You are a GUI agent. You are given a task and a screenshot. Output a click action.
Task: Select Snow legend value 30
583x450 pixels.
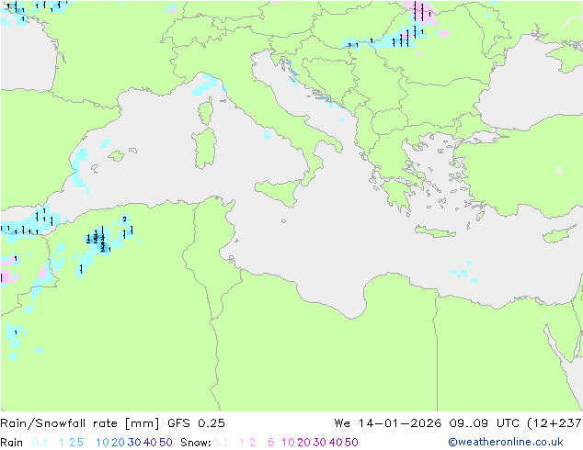pos(320,443)
